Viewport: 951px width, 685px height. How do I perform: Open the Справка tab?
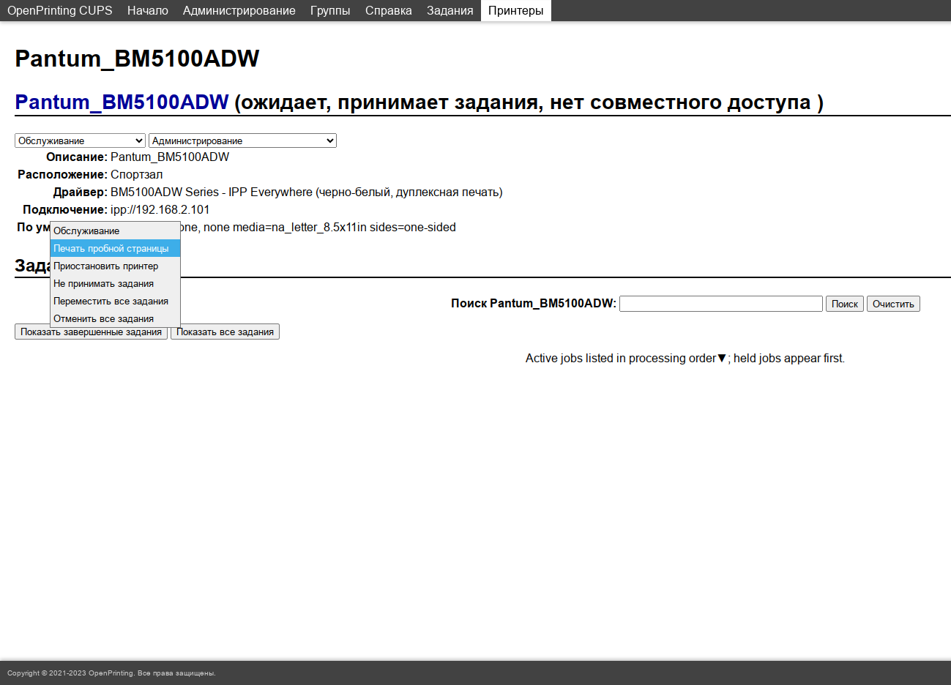pos(388,10)
